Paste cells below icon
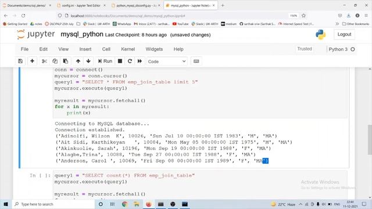This screenshot has height=209, width=372. [x=66, y=61]
